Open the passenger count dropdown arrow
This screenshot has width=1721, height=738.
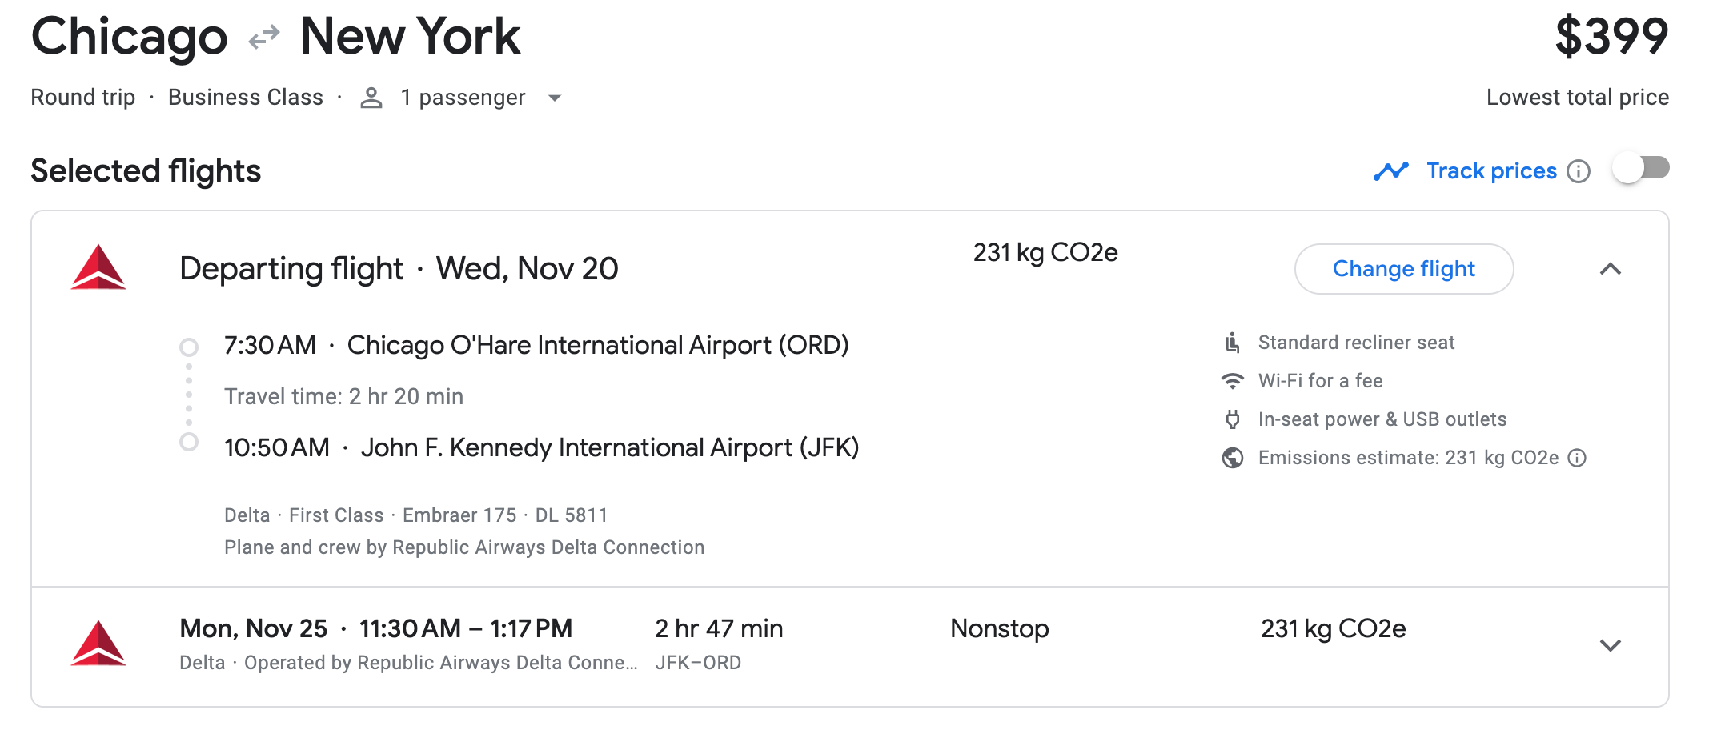tap(554, 98)
